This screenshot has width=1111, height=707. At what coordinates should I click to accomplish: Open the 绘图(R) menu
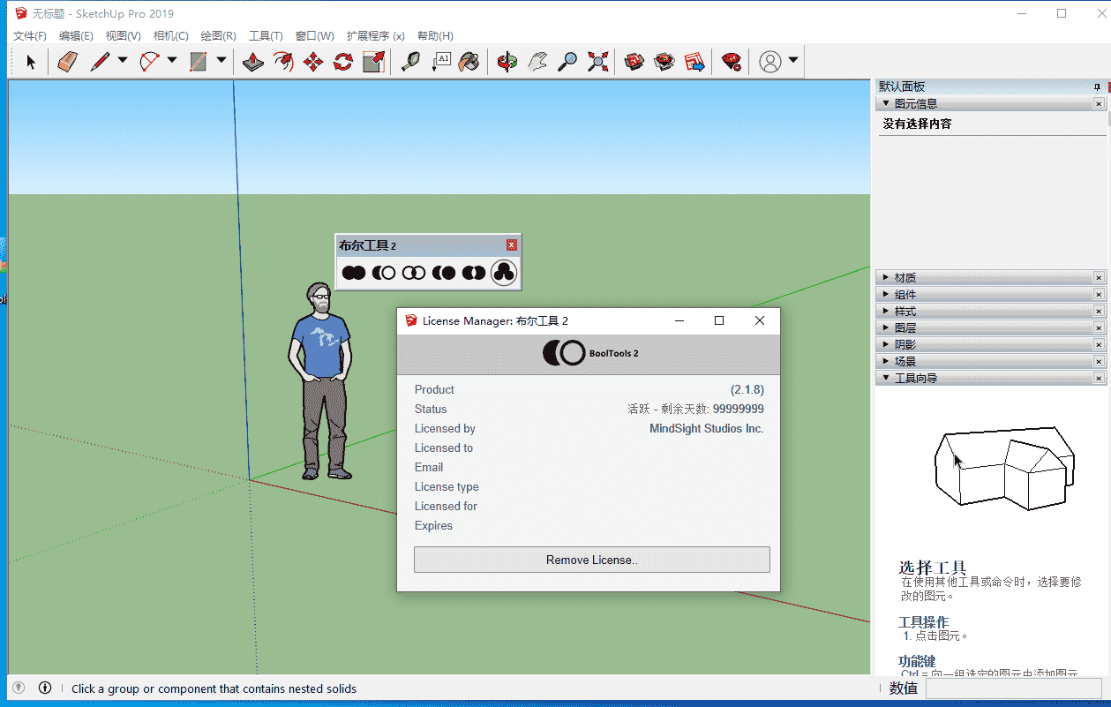click(218, 36)
